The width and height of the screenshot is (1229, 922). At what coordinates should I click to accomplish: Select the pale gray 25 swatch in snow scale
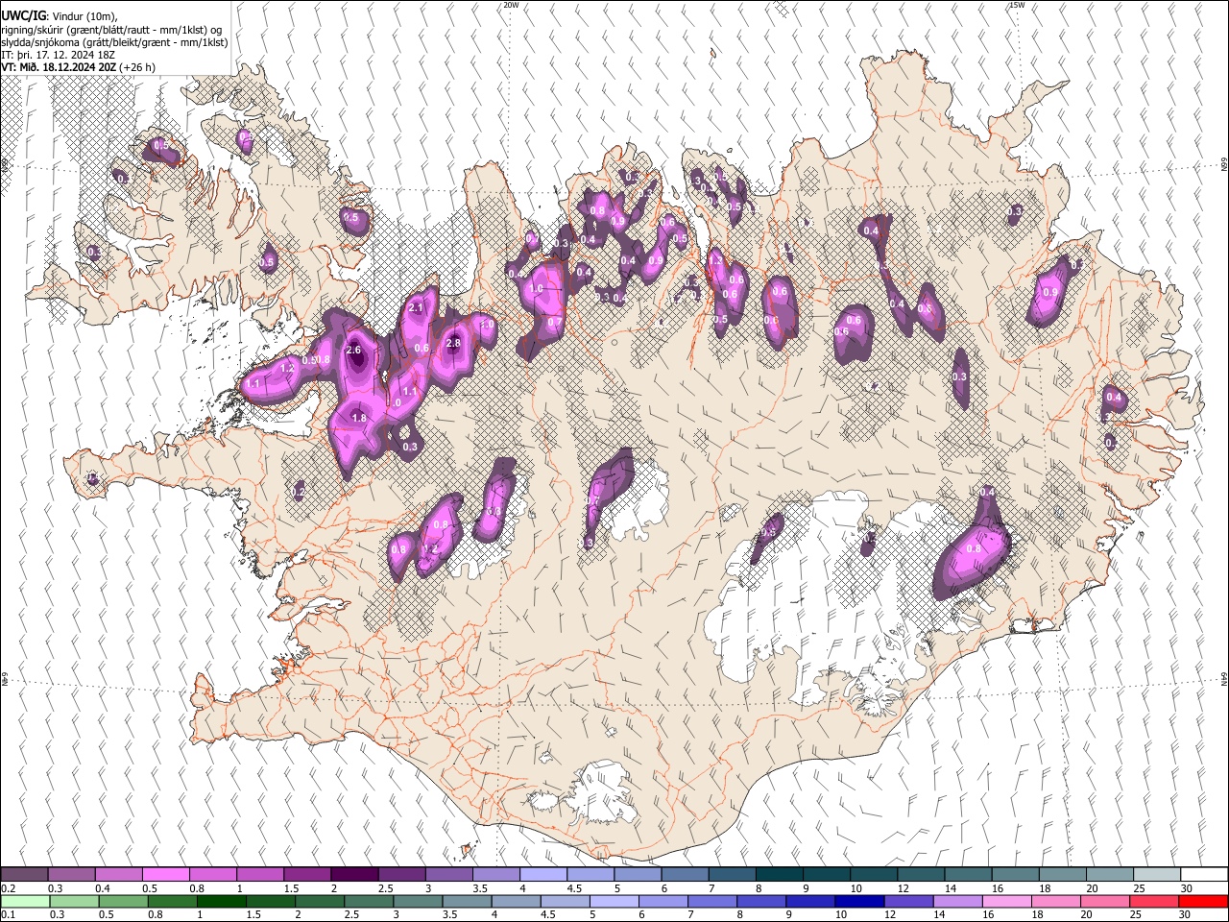(1156, 874)
